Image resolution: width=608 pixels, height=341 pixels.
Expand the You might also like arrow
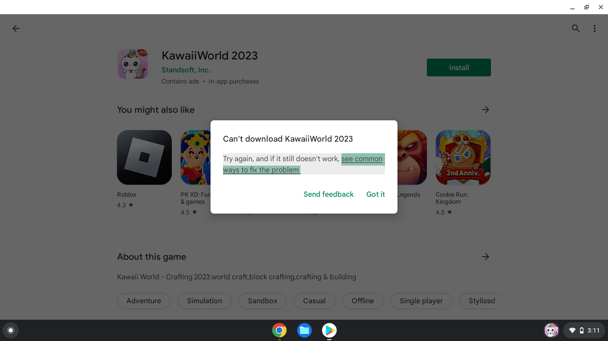pyautogui.click(x=486, y=110)
